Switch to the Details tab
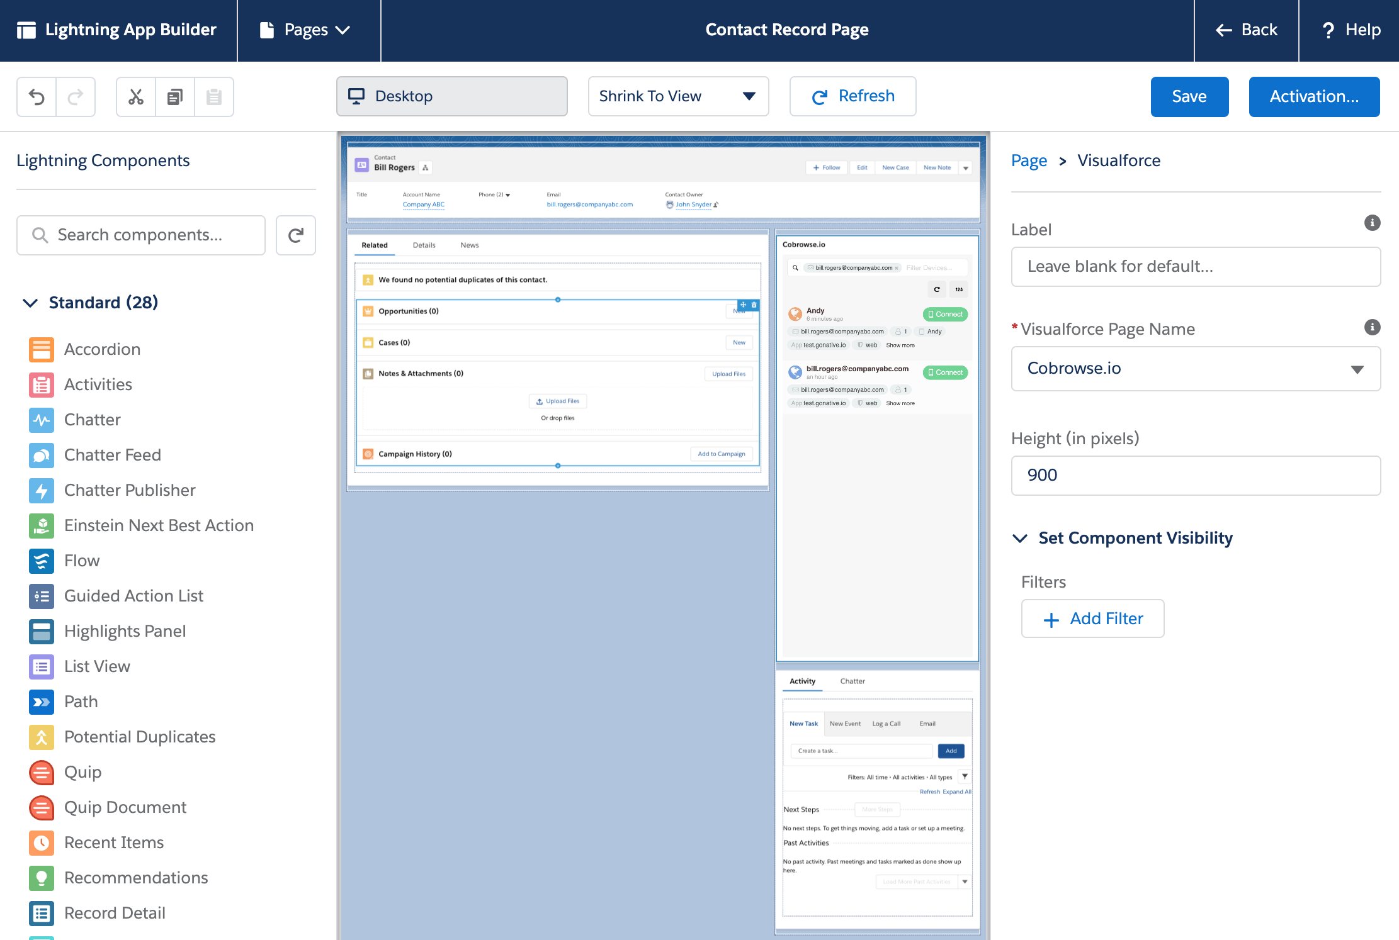Image resolution: width=1399 pixels, height=940 pixels. pyautogui.click(x=424, y=245)
